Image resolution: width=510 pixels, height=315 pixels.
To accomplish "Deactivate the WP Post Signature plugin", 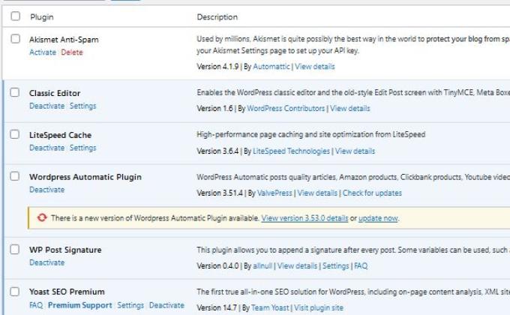I will click(x=46, y=262).
